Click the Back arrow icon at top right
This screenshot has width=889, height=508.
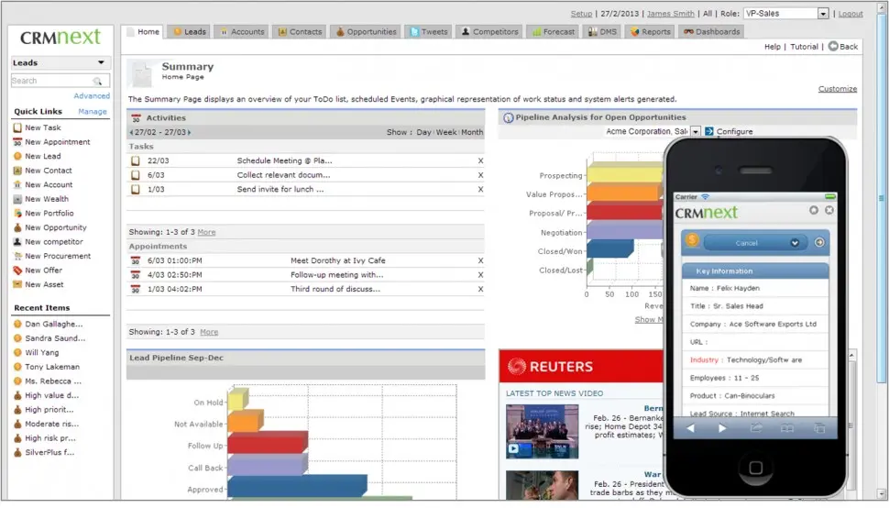click(833, 47)
